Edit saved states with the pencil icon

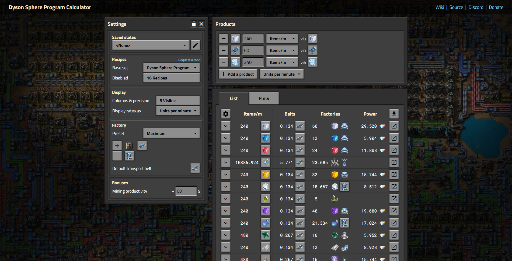[196, 45]
